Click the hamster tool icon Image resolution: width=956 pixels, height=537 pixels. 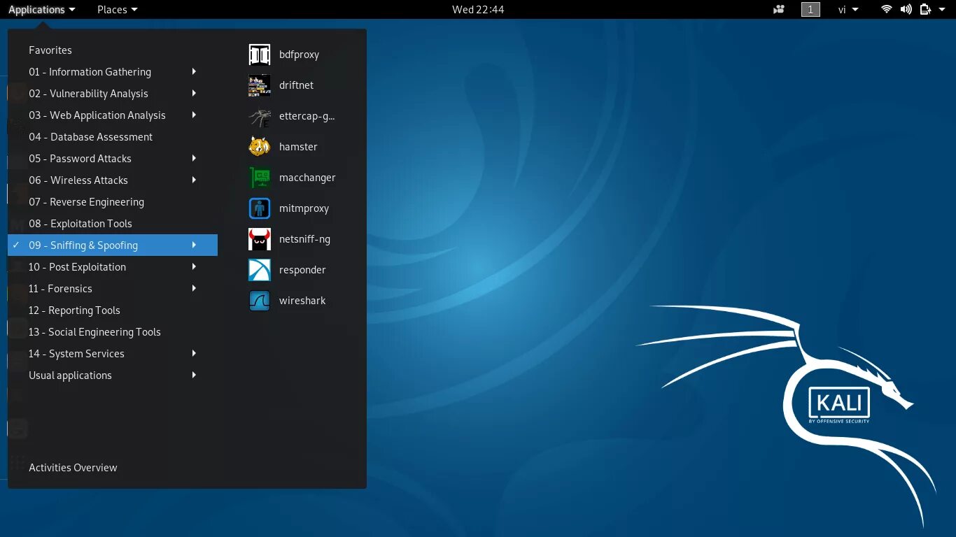(260, 147)
